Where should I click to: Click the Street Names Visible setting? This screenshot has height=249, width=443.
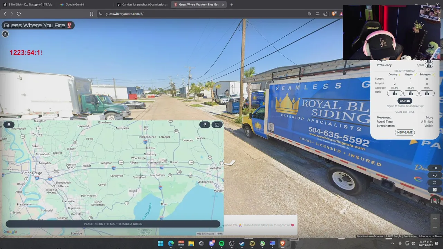pyautogui.click(x=405, y=126)
